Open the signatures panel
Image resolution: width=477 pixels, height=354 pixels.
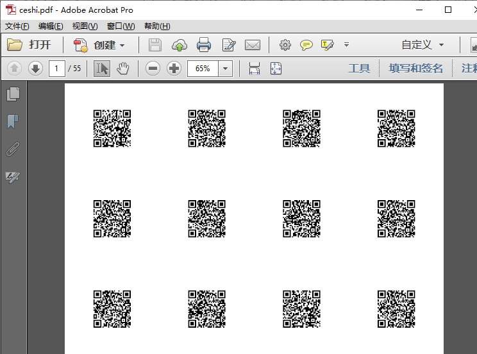click(x=13, y=177)
